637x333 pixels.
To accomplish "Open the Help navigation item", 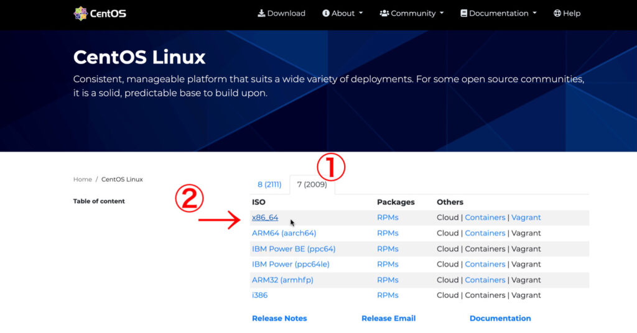I will point(567,14).
